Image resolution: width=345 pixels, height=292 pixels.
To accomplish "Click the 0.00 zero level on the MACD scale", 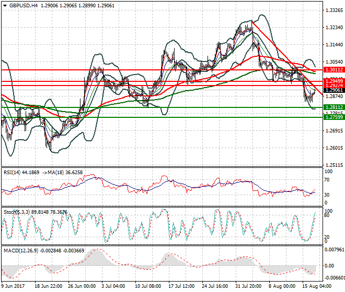I will (x=329, y=266).
